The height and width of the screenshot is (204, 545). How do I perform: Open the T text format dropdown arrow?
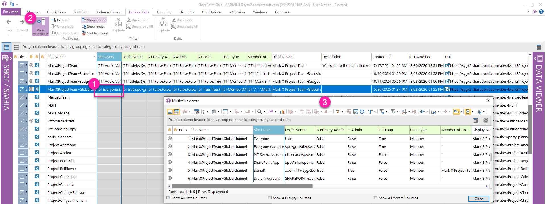click(375, 112)
